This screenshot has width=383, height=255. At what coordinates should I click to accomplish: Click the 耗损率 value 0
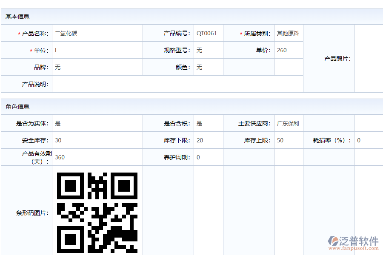(359, 140)
